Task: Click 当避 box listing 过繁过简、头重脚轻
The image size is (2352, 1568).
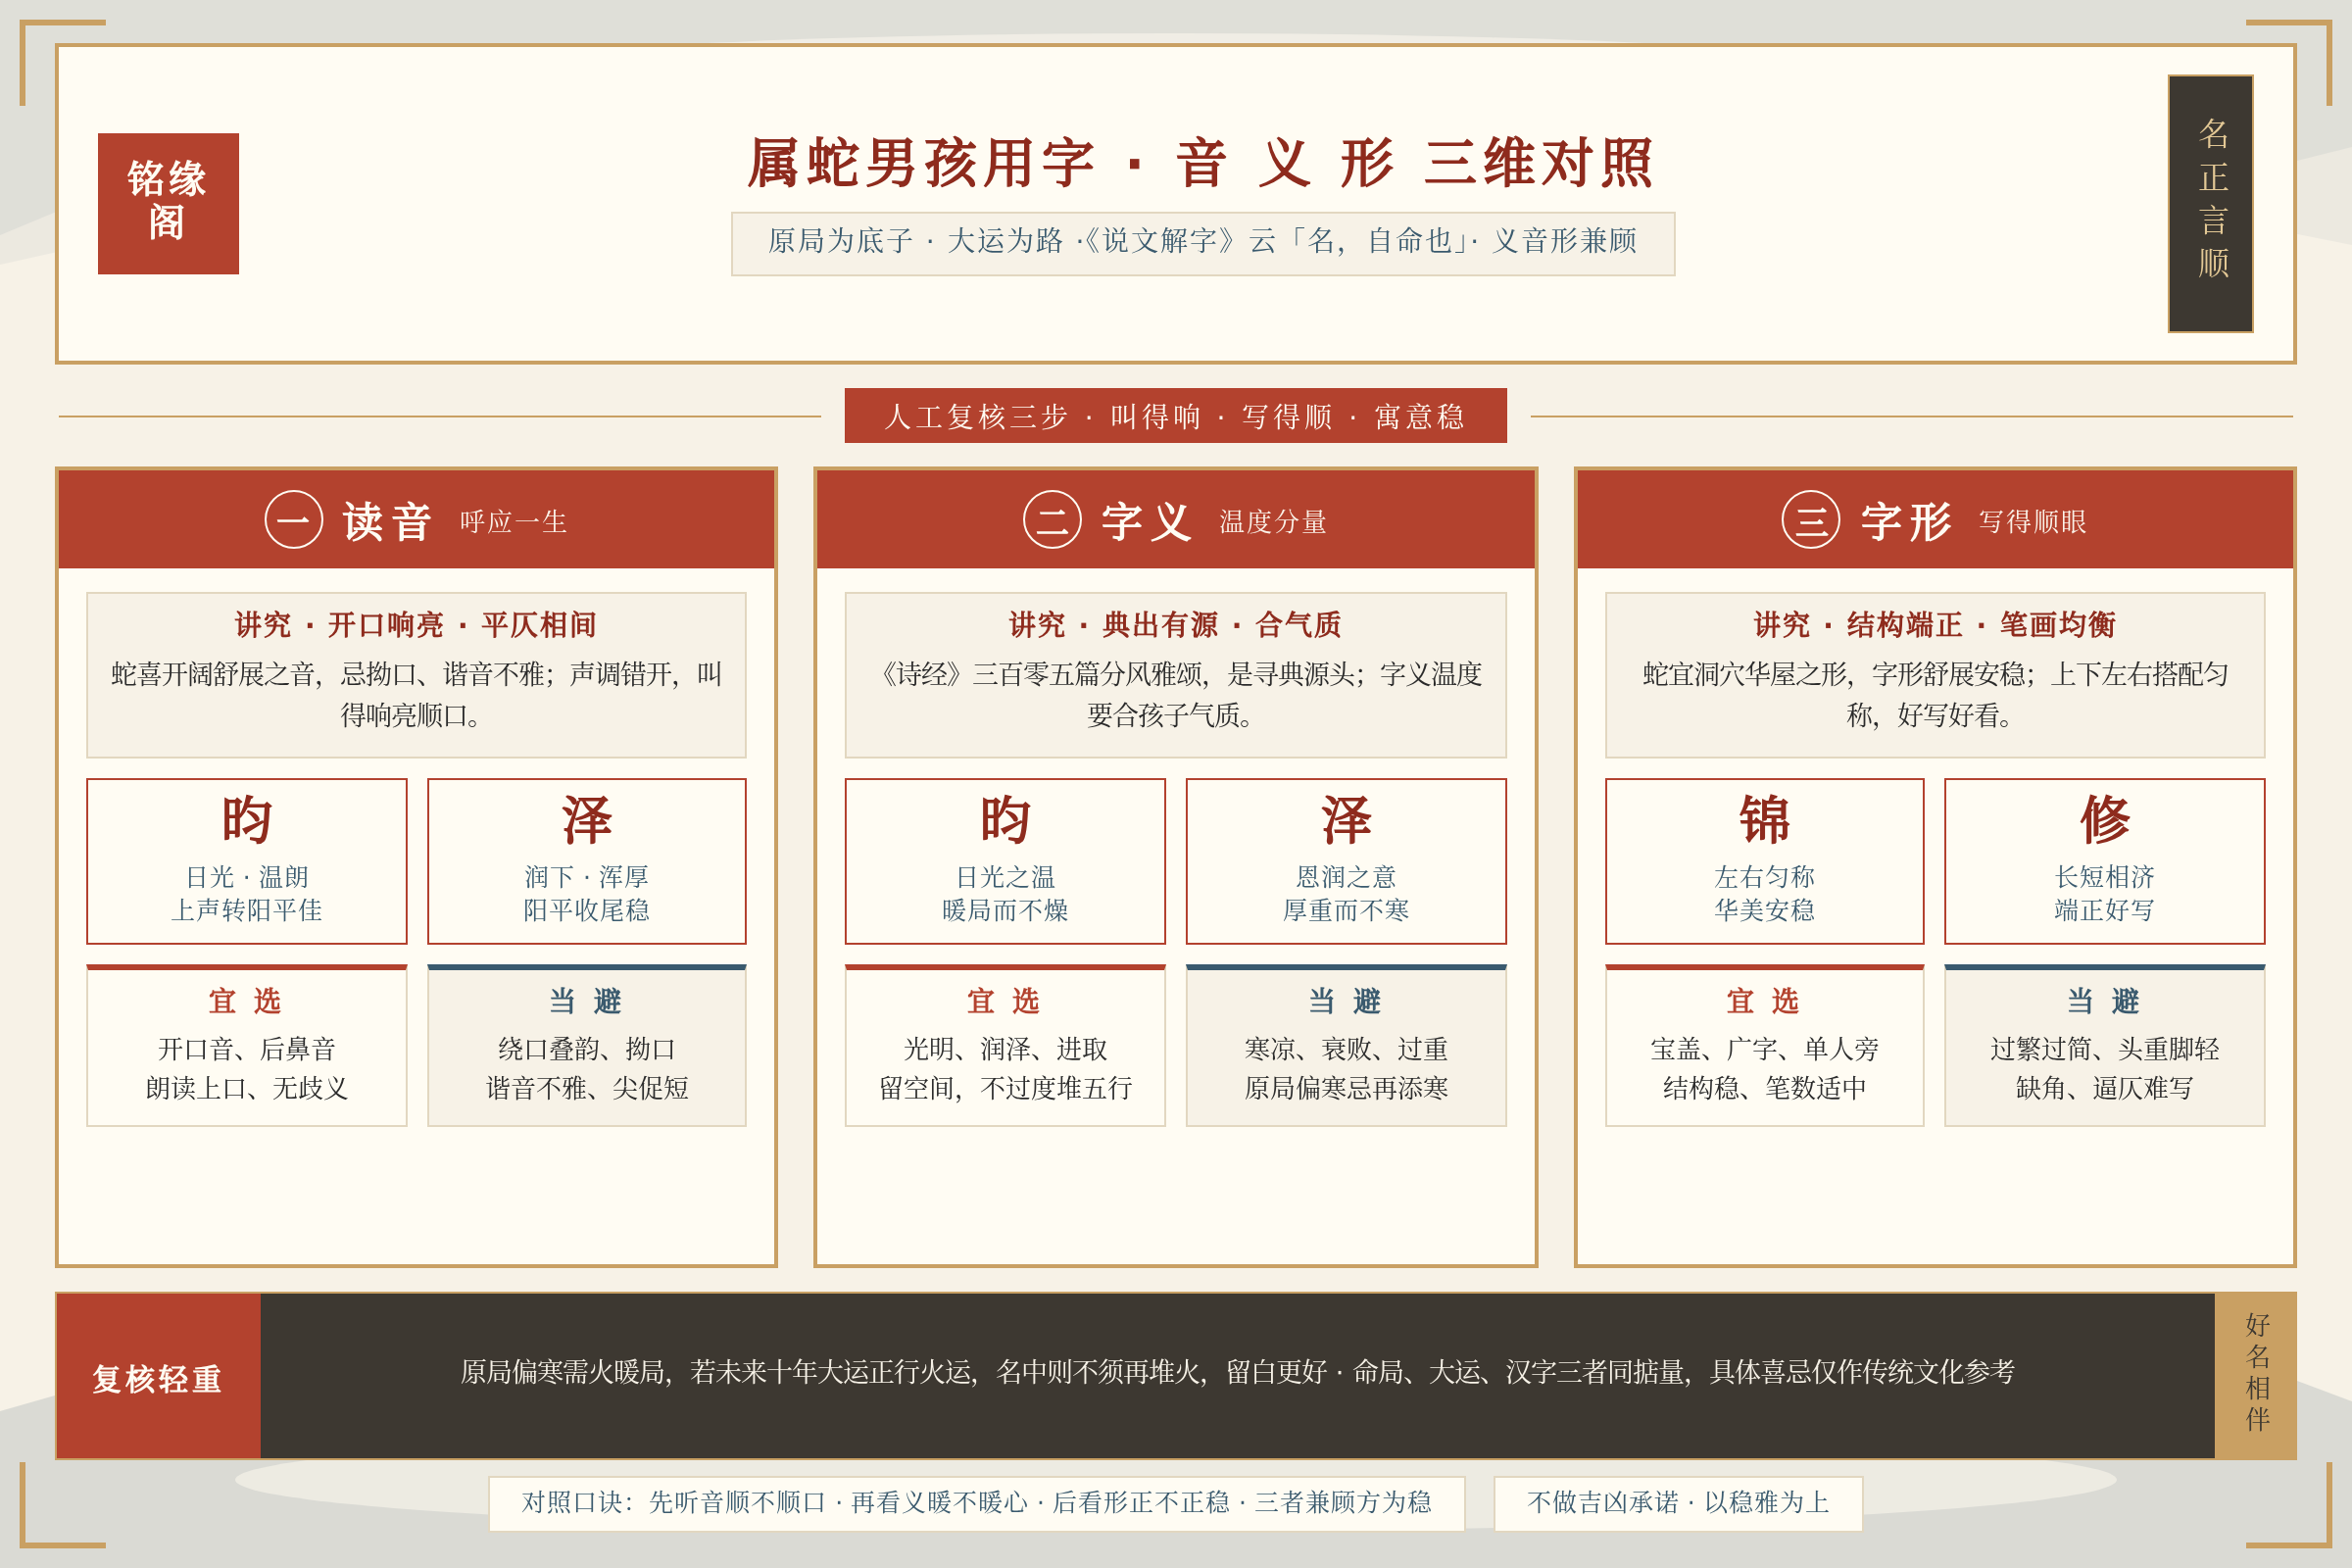Action: click(2104, 1045)
